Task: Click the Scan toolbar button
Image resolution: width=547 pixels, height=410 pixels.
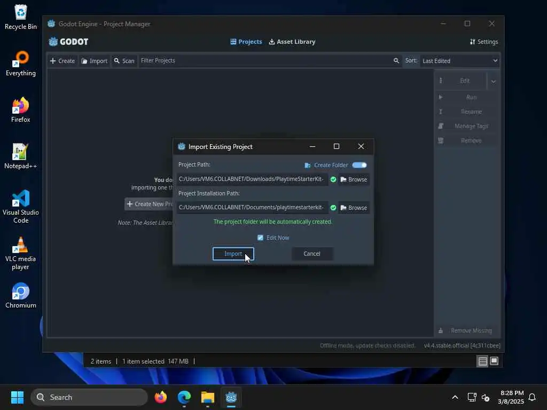Action: 124,61
